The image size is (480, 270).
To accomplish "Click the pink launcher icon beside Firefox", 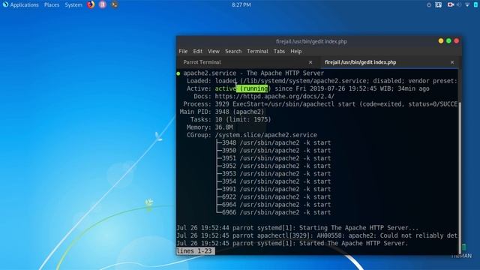I will (103, 4).
